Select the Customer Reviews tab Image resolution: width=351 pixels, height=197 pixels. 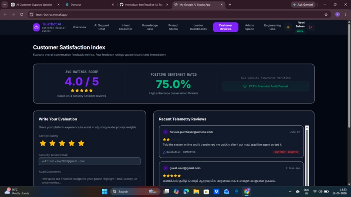point(226,27)
